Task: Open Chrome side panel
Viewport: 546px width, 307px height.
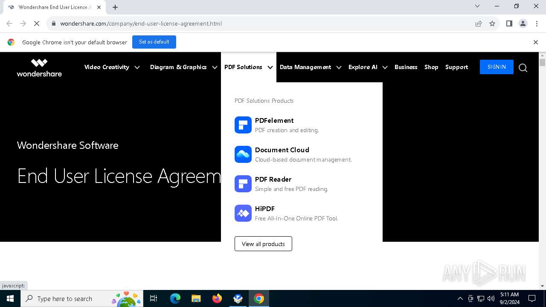Action: click(x=509, y=23)
